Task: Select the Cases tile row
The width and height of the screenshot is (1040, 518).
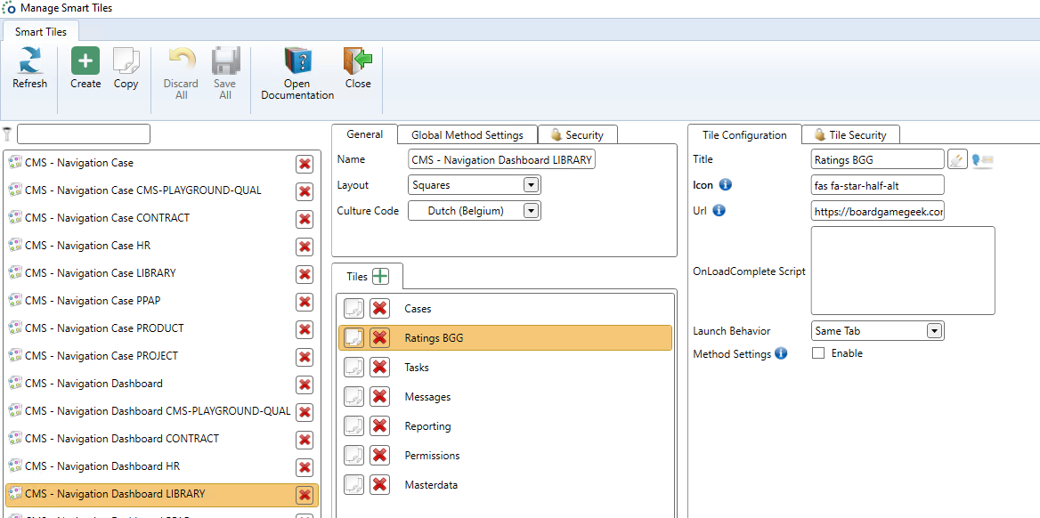Action: (x=505, y=309)
